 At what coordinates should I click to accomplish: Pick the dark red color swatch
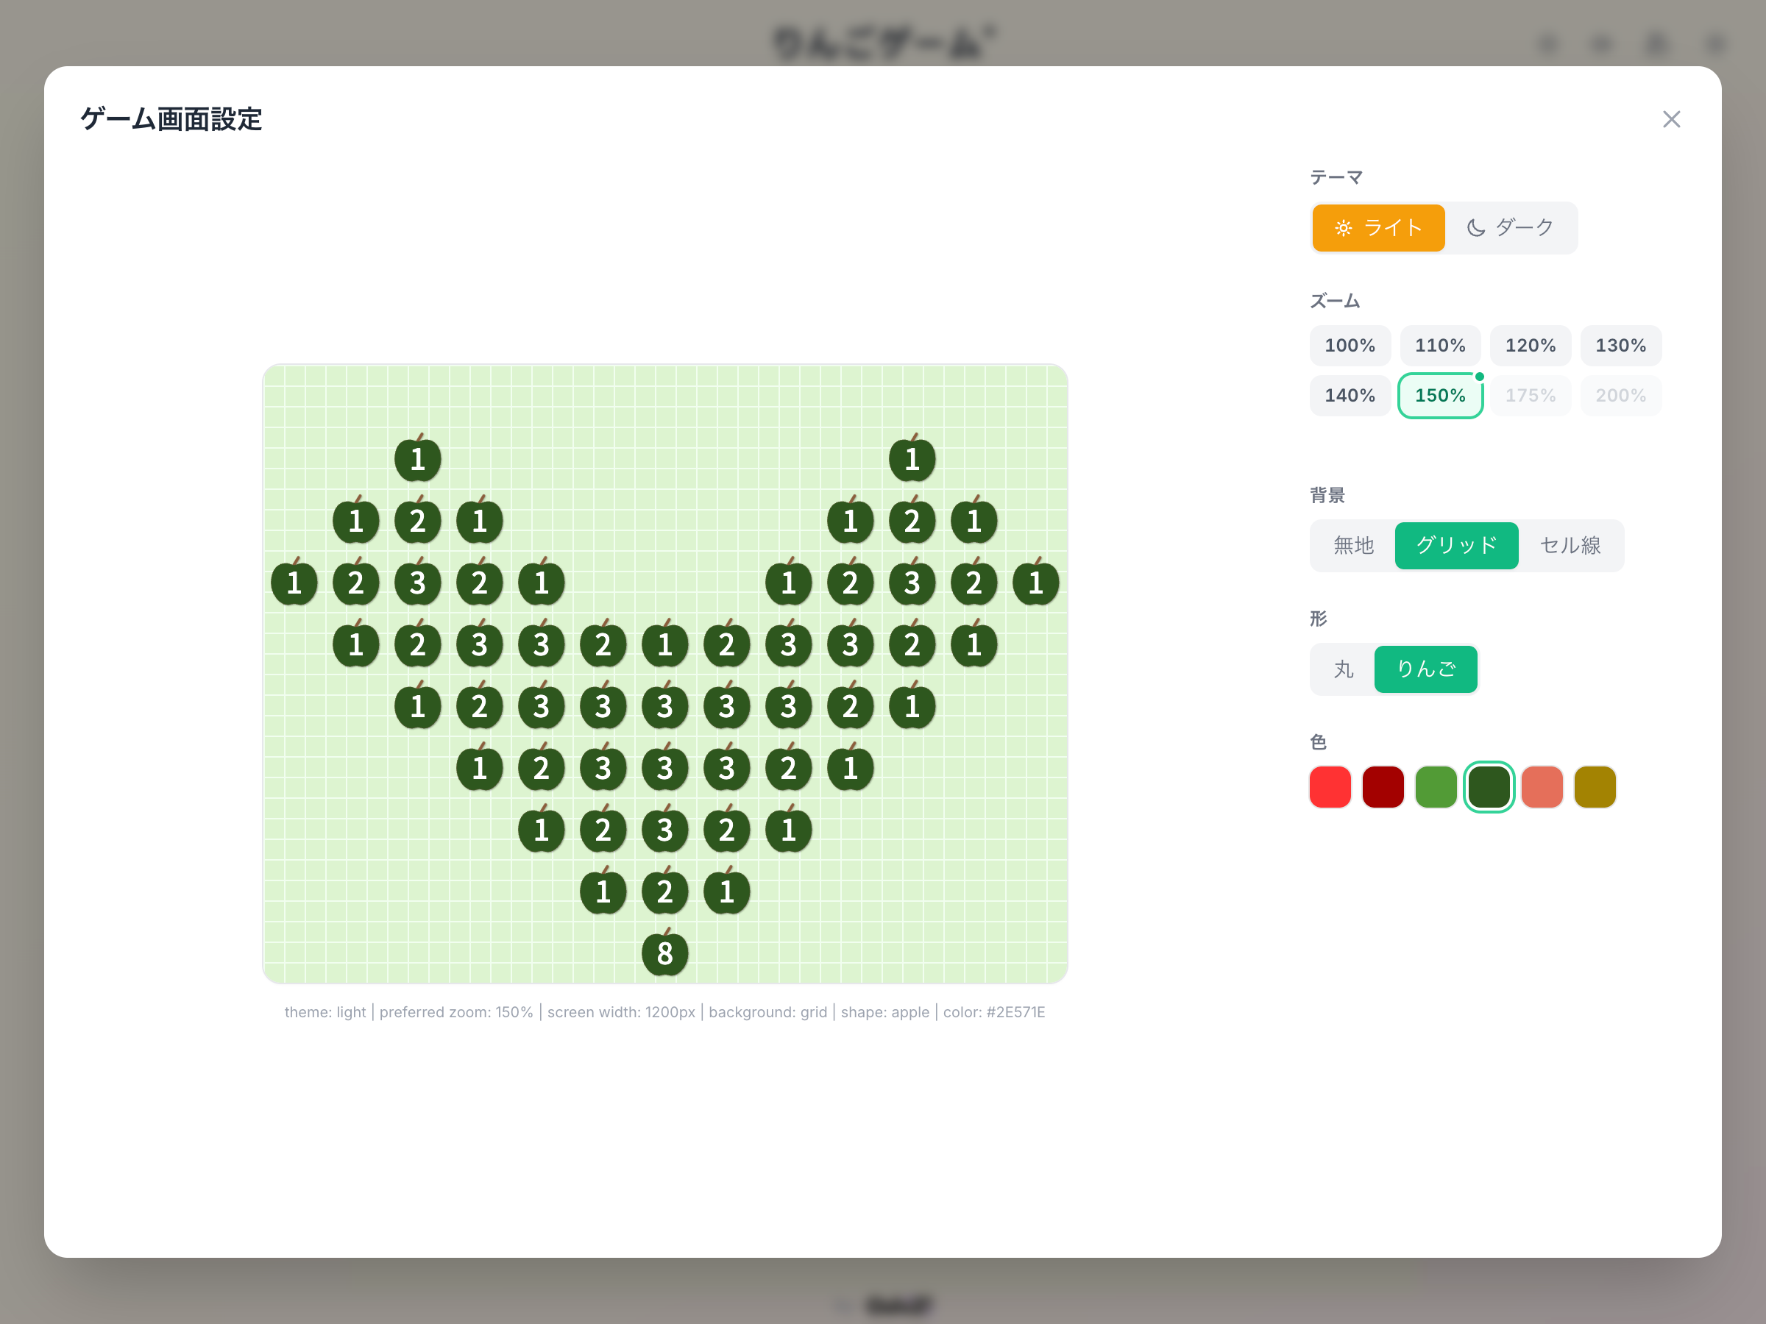(1383, 787)
